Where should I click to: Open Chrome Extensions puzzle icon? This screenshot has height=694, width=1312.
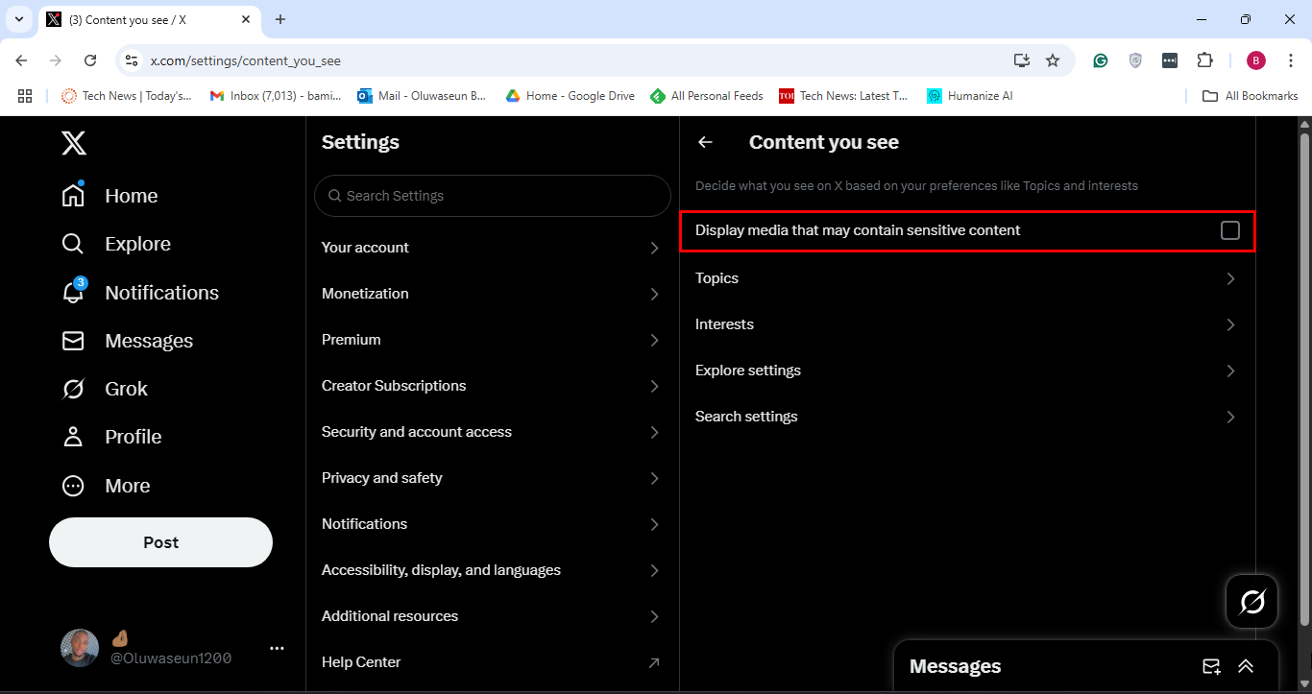click(1204, 60)
